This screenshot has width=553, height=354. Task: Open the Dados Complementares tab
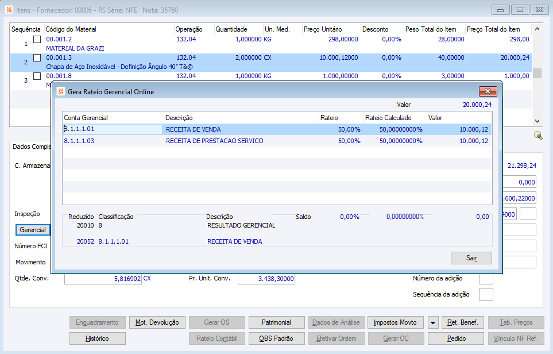click(x=32, y=147)
